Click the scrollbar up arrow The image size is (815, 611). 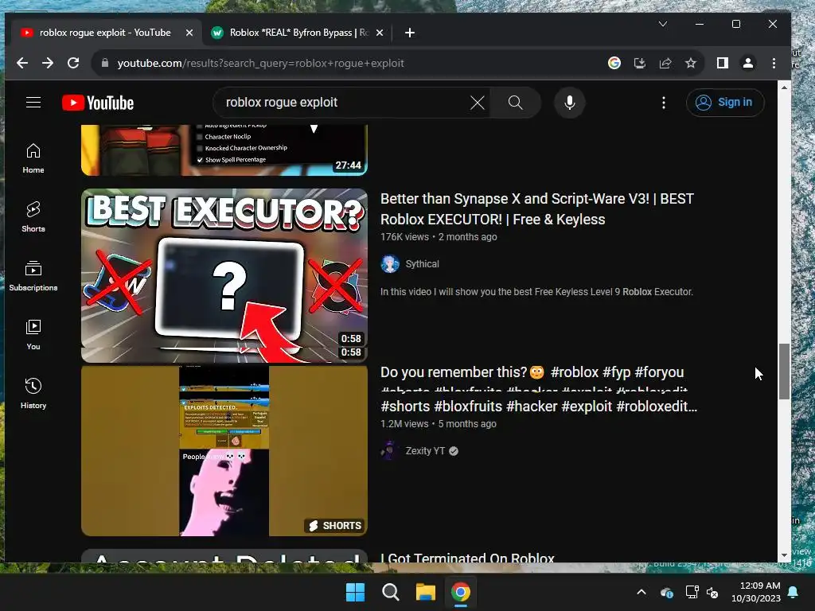click(x=784, y=88)
